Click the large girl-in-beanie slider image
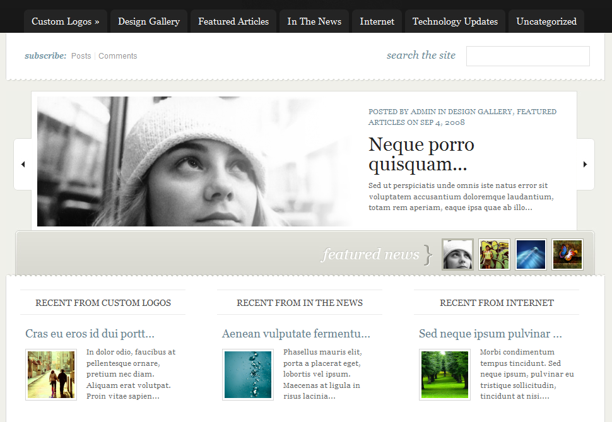 [194, 161]
